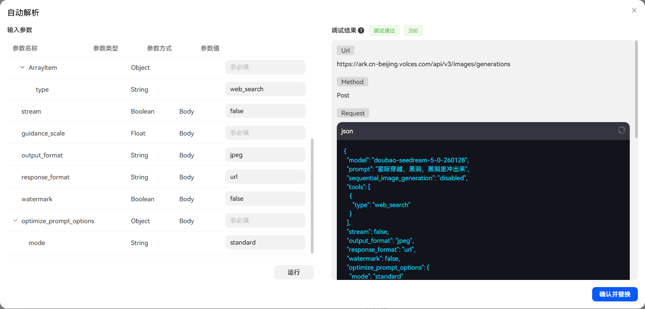Click the 参数值 column header

210,48
